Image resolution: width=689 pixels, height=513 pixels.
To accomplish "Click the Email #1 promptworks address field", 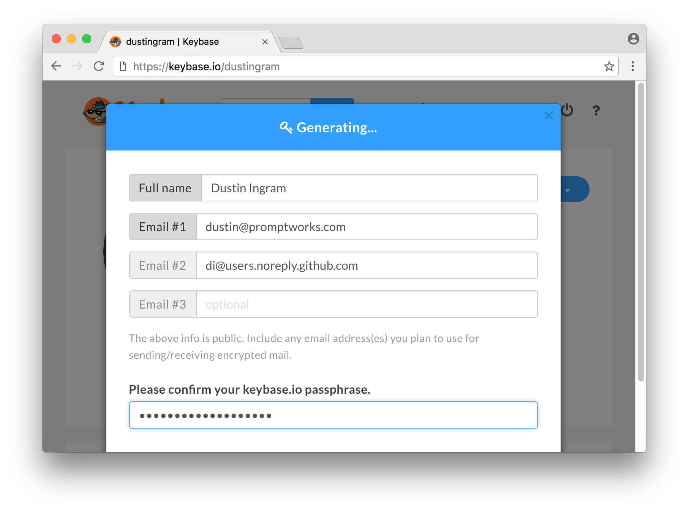I will coord(367,226).
